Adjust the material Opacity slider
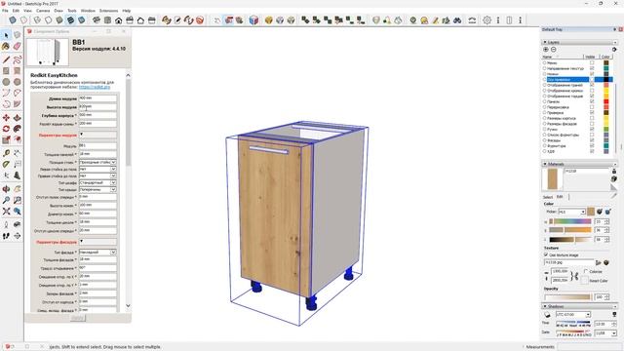 click(567, 296)
